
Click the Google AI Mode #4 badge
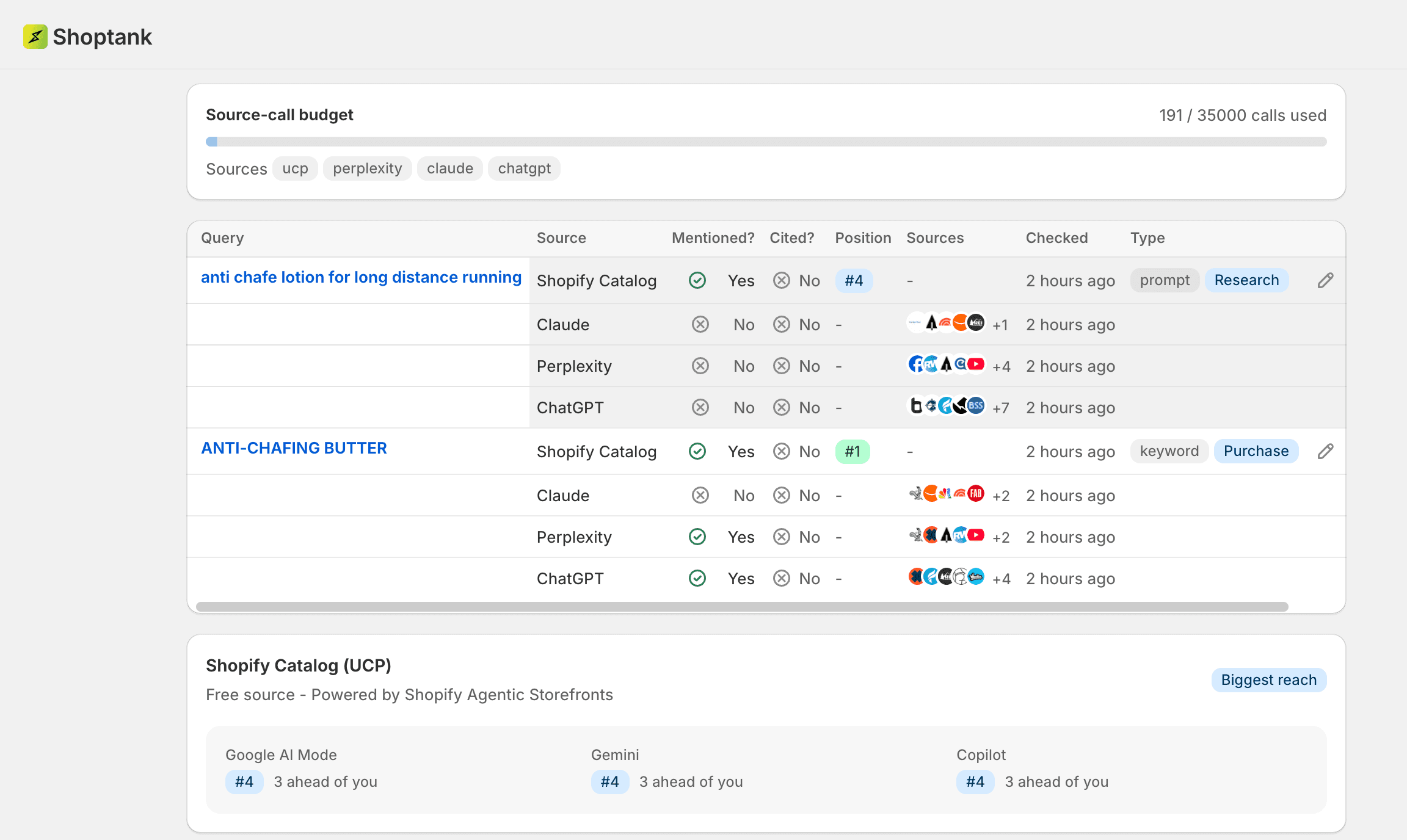point(244,782)
